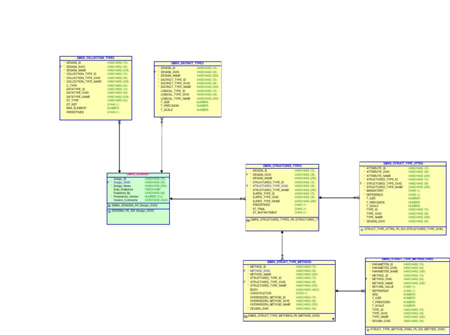Click COLLECTION_TYPE_NAME column in DMRS_COLLECTION_TYPES

(84, 81)
